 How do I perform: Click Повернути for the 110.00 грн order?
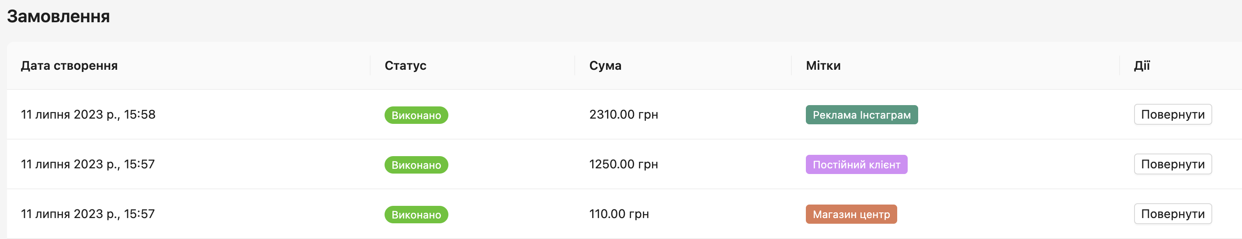pyautogui.click(x=1173, y=214)
